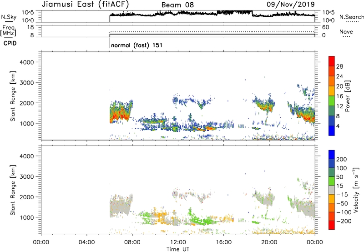Screen dimensions: 364x252
Task: Click the '3000' tick of velocity panel
Action: 26,176
